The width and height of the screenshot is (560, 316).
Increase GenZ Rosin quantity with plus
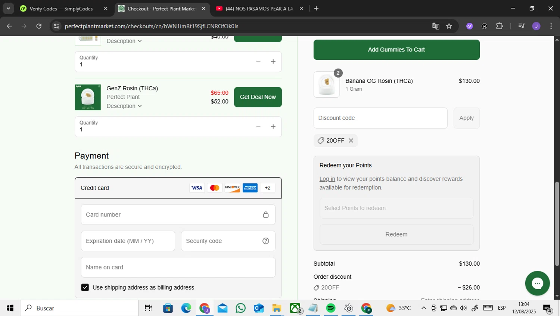(x=273, y=127)
